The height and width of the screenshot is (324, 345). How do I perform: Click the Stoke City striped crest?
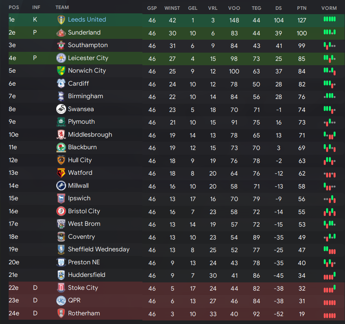61,288
